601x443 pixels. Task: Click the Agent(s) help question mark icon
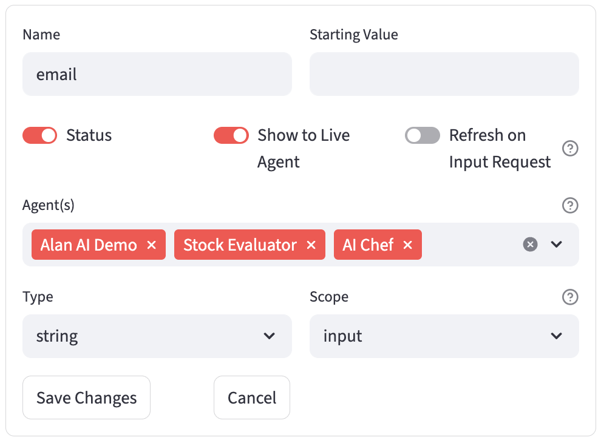570,206
